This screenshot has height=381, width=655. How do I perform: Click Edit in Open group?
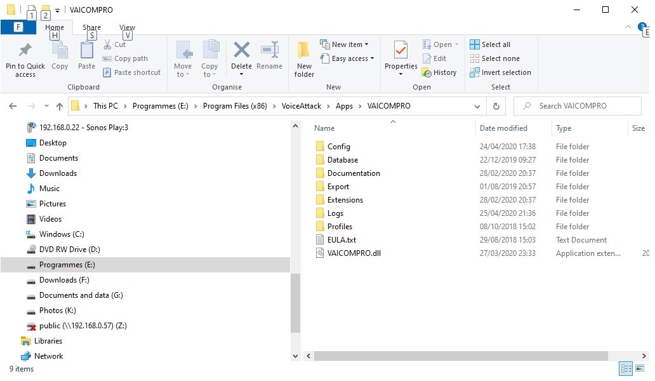point(434,58)
